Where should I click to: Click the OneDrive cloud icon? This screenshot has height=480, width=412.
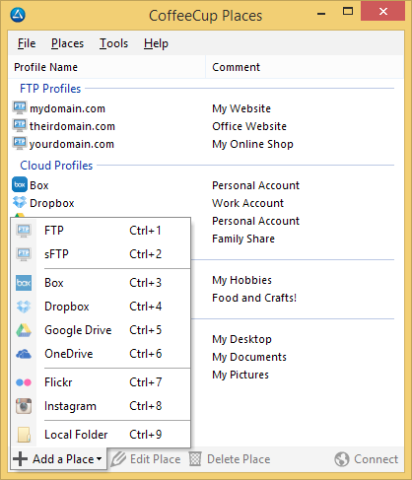pos(24,354)
